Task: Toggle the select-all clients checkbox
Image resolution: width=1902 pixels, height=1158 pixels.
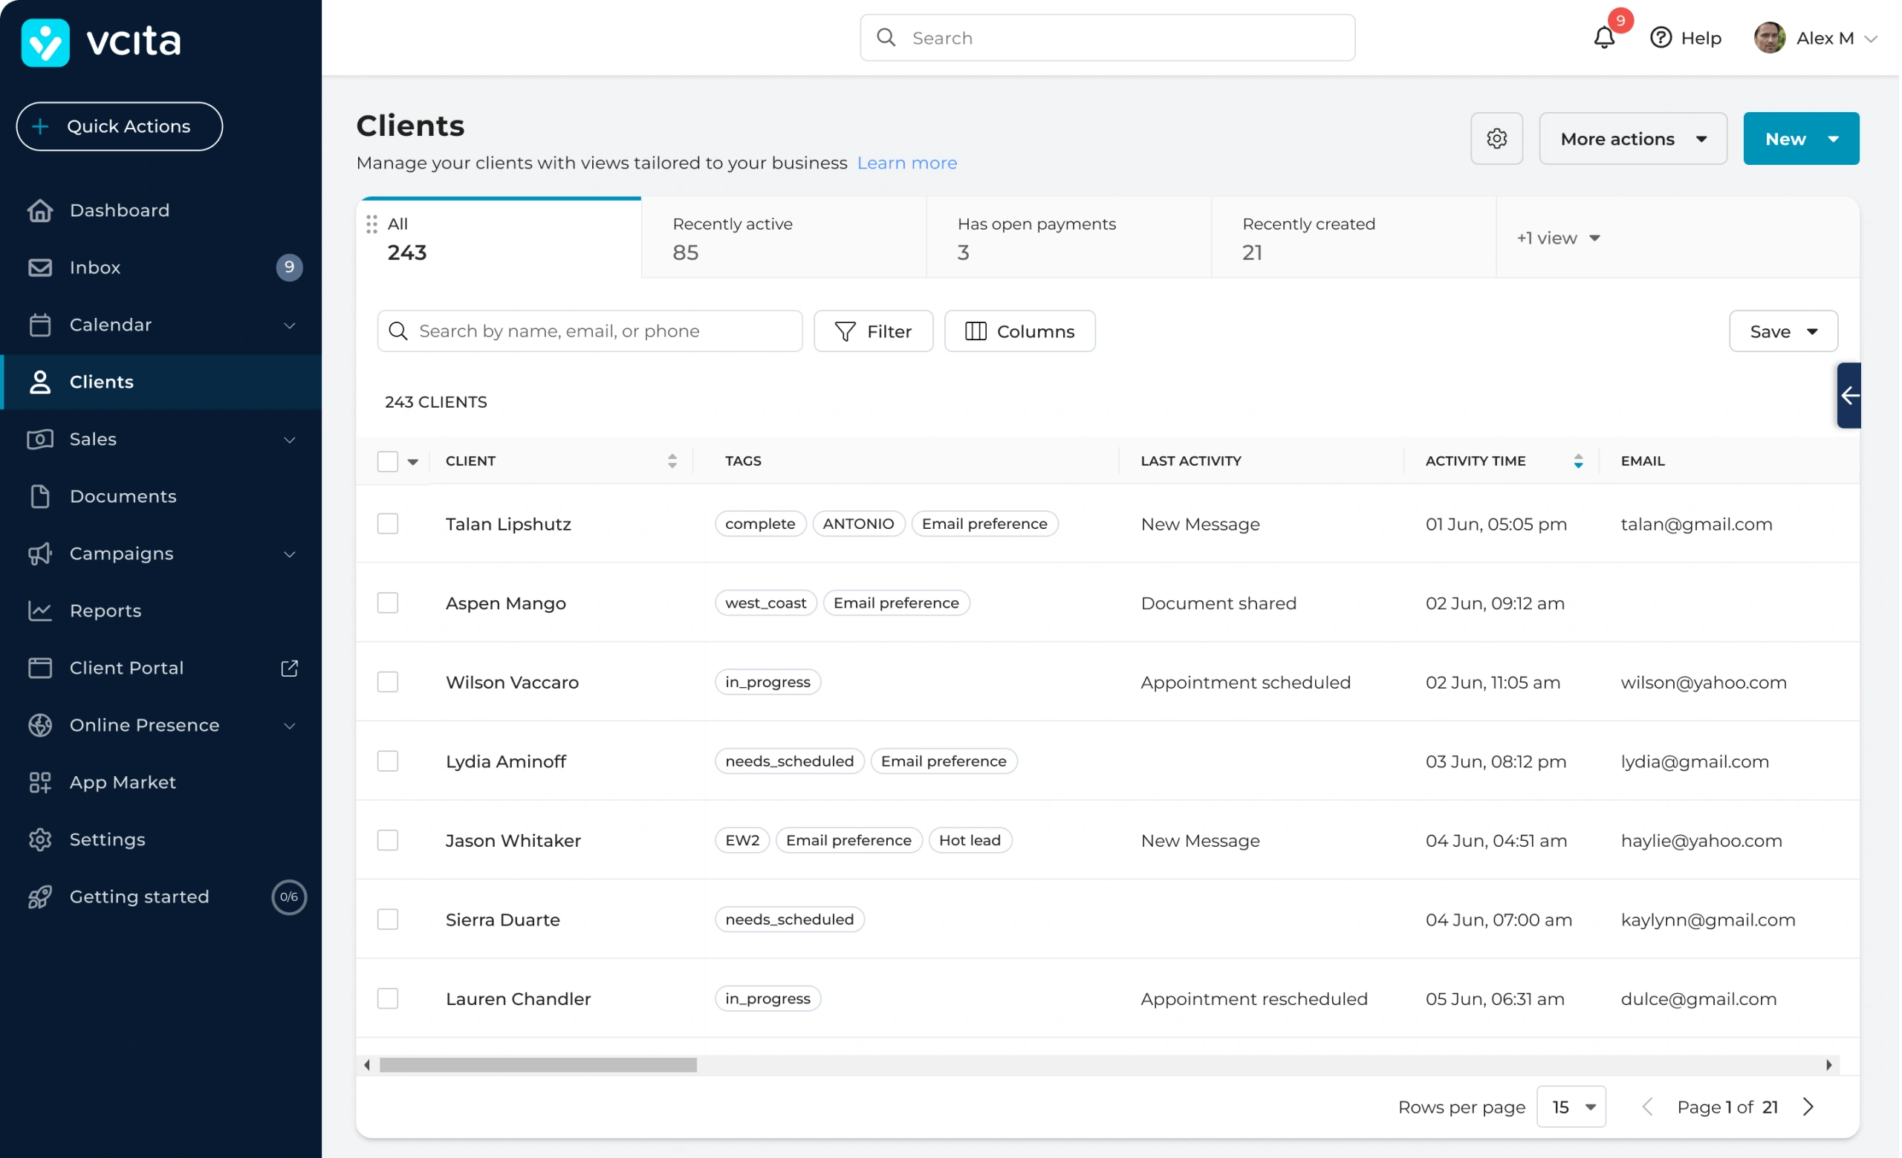Action: pos(388,461)
